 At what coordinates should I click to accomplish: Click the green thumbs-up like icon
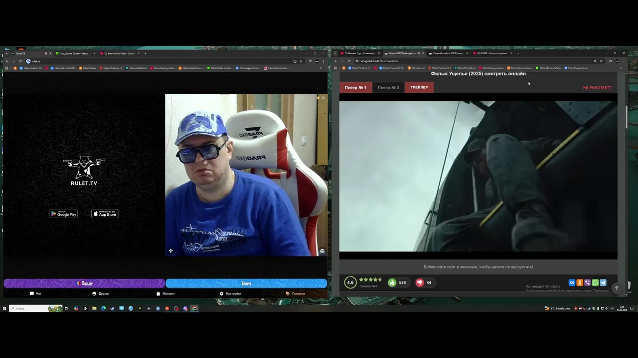[392, 282]
